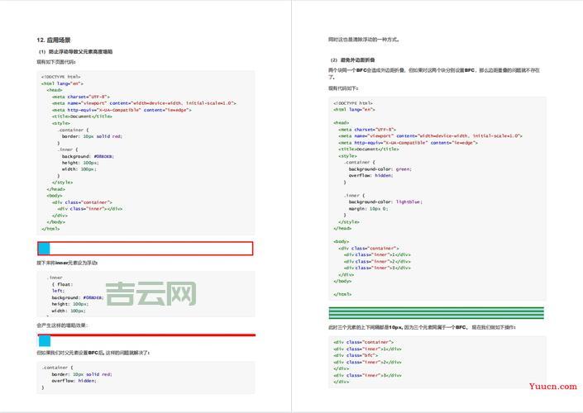Click the green striped bars demo image
583x413 pixels.
coord(437,313)
